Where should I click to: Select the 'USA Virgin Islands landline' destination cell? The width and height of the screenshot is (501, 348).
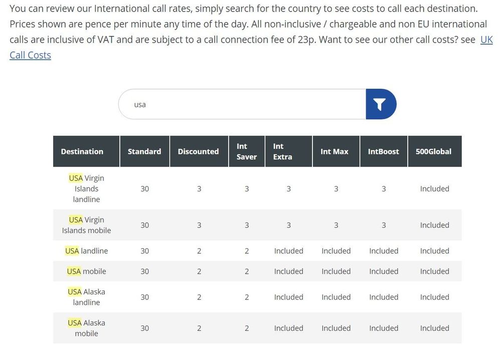click(x=86, y=189)
